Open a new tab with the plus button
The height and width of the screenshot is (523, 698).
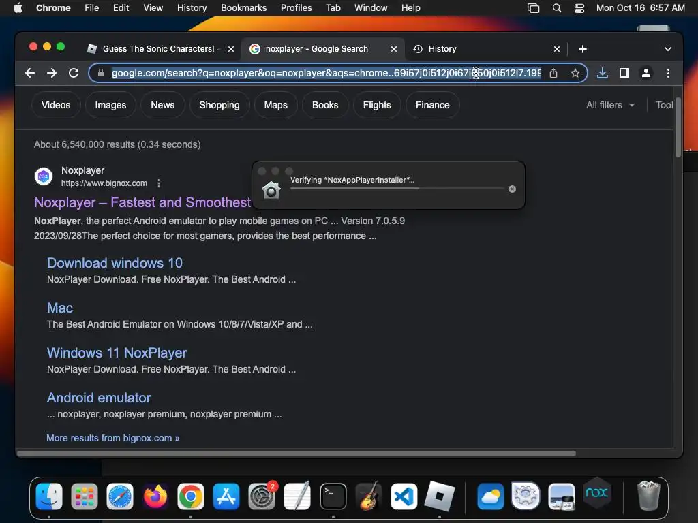click(582, 49)
